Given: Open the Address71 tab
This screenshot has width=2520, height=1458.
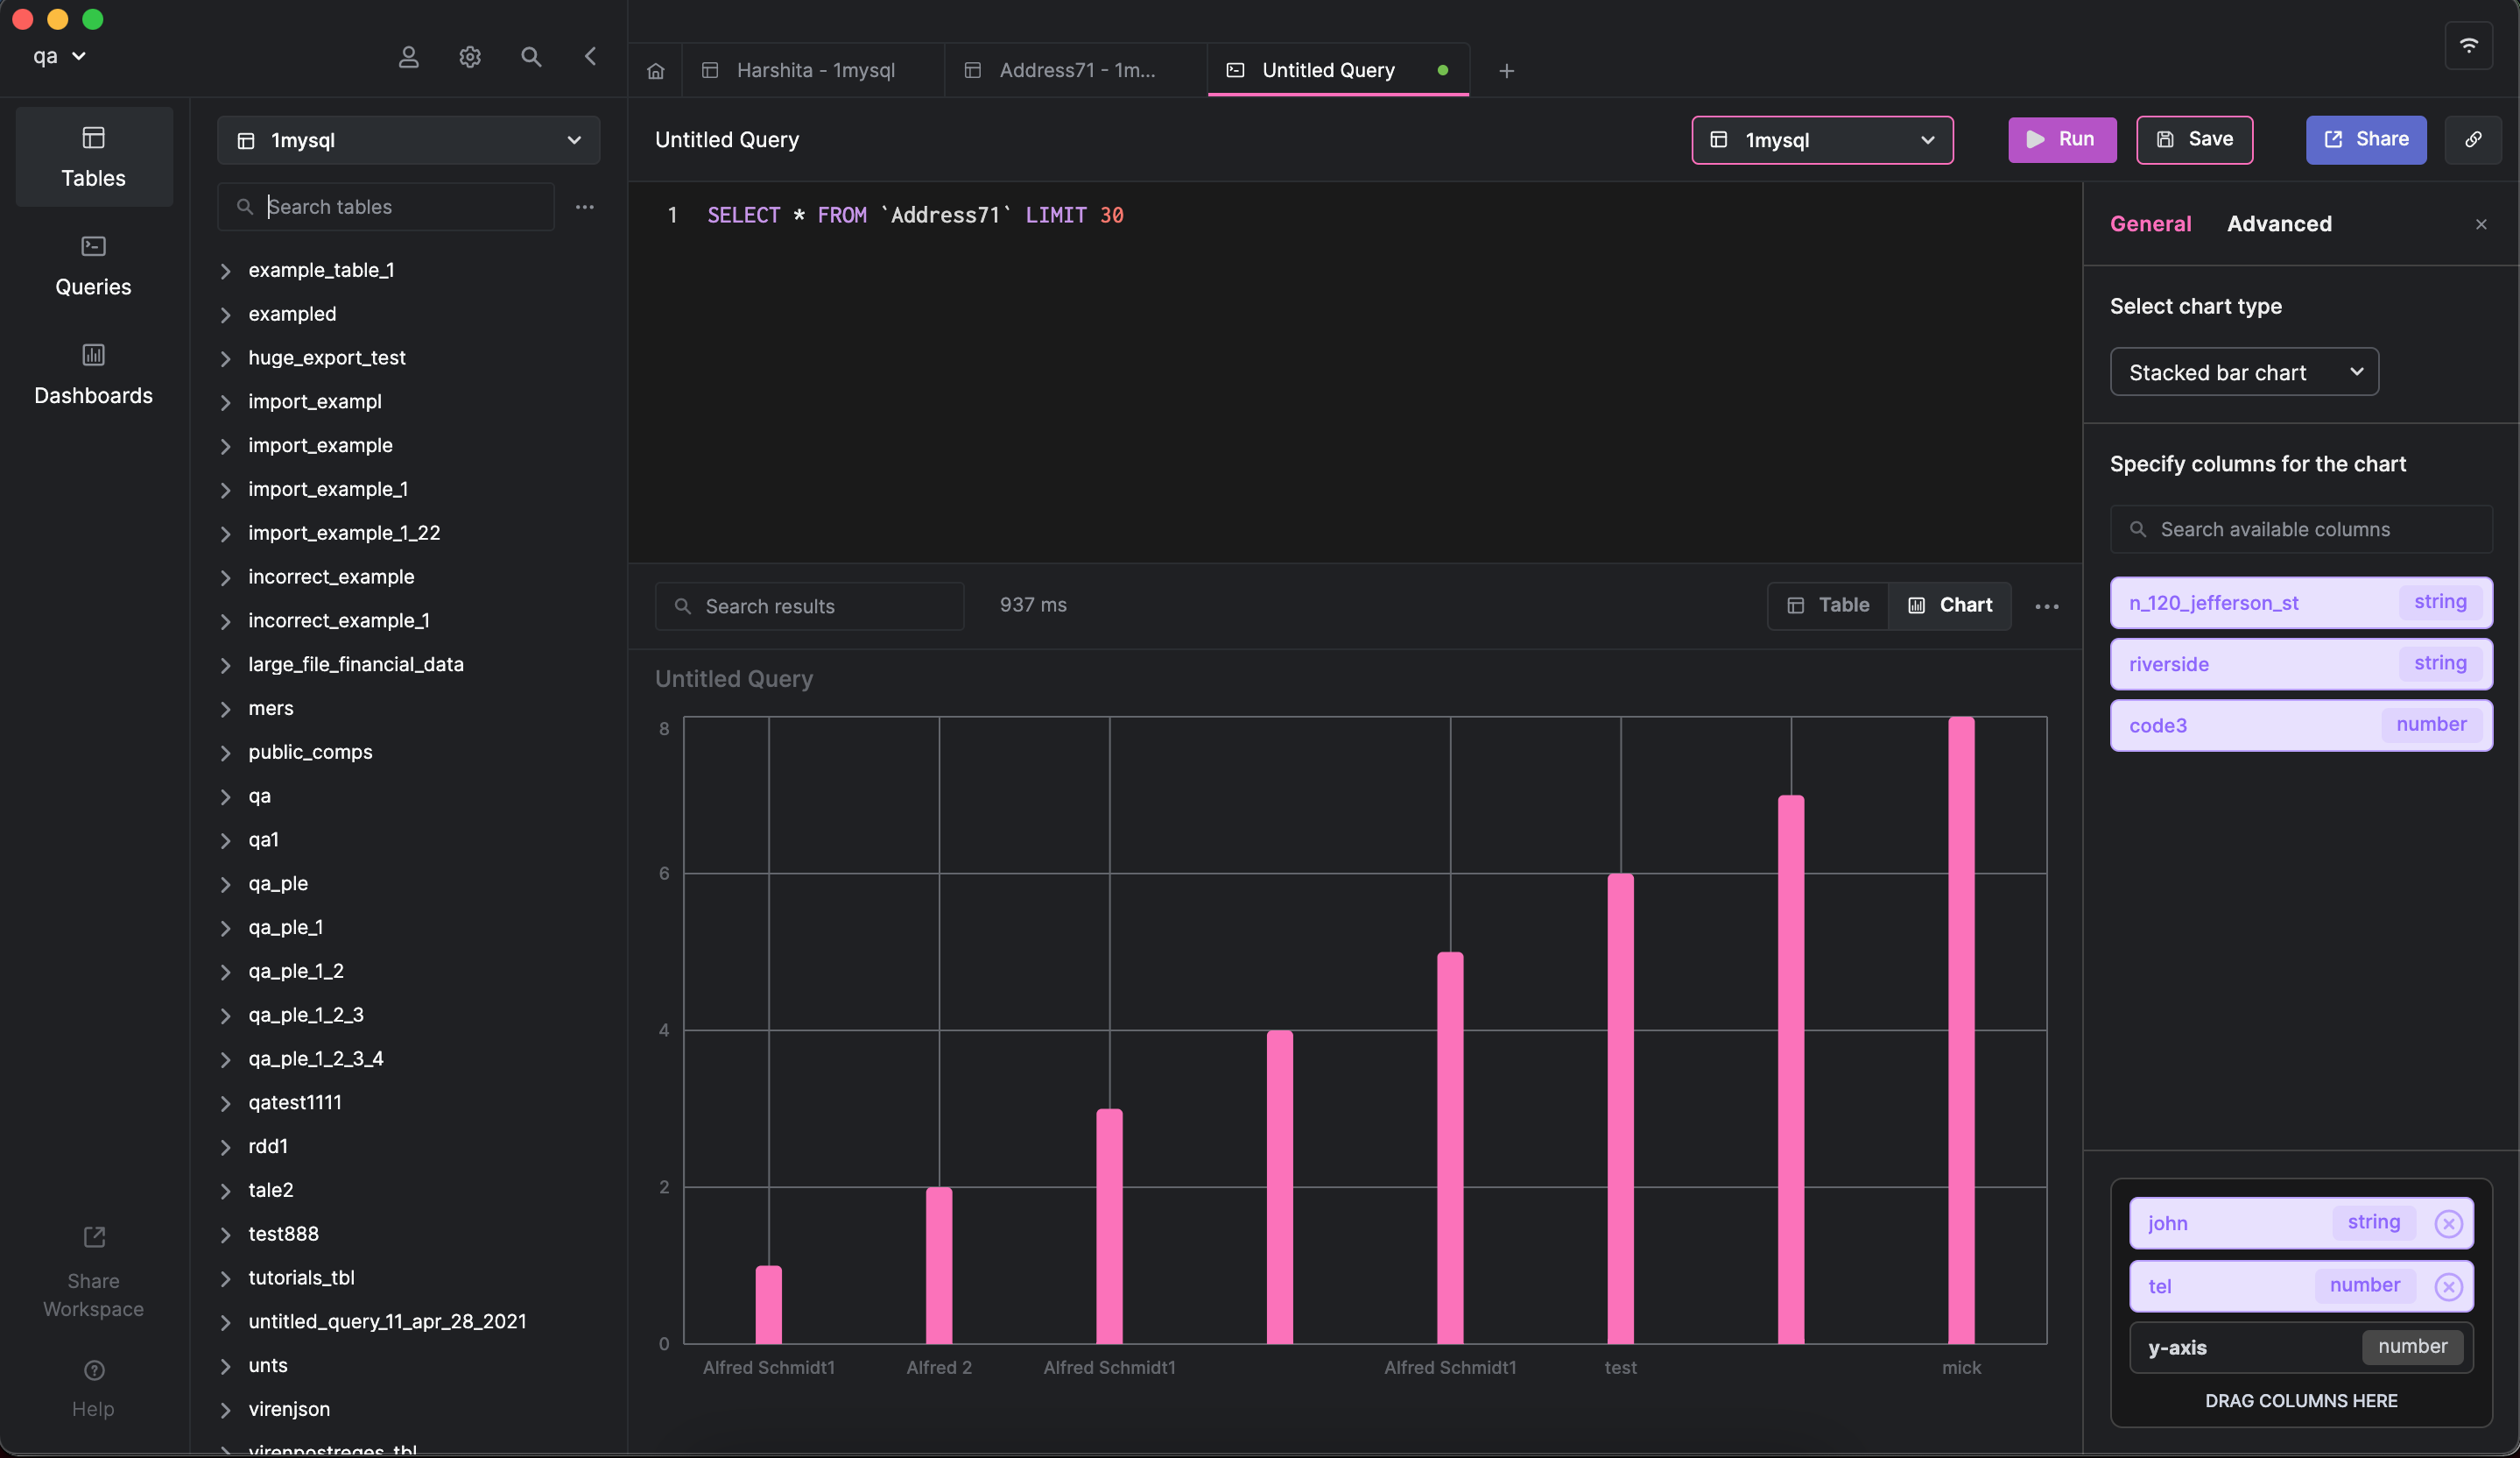Looking at the screenshot, I should [x=1076, y=71].
